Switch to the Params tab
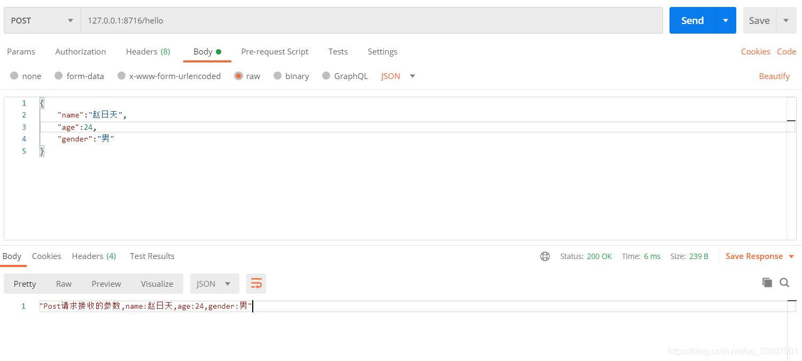The width and height of the screenshot is (802, 361). [x=21, y=51]
